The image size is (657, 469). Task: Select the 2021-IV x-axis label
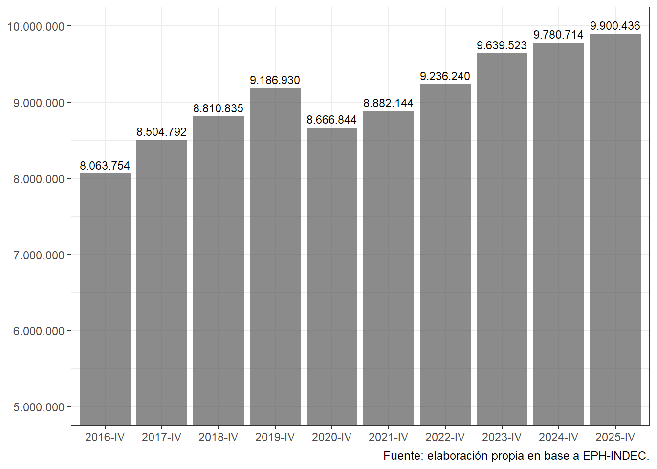coord(389,438)
